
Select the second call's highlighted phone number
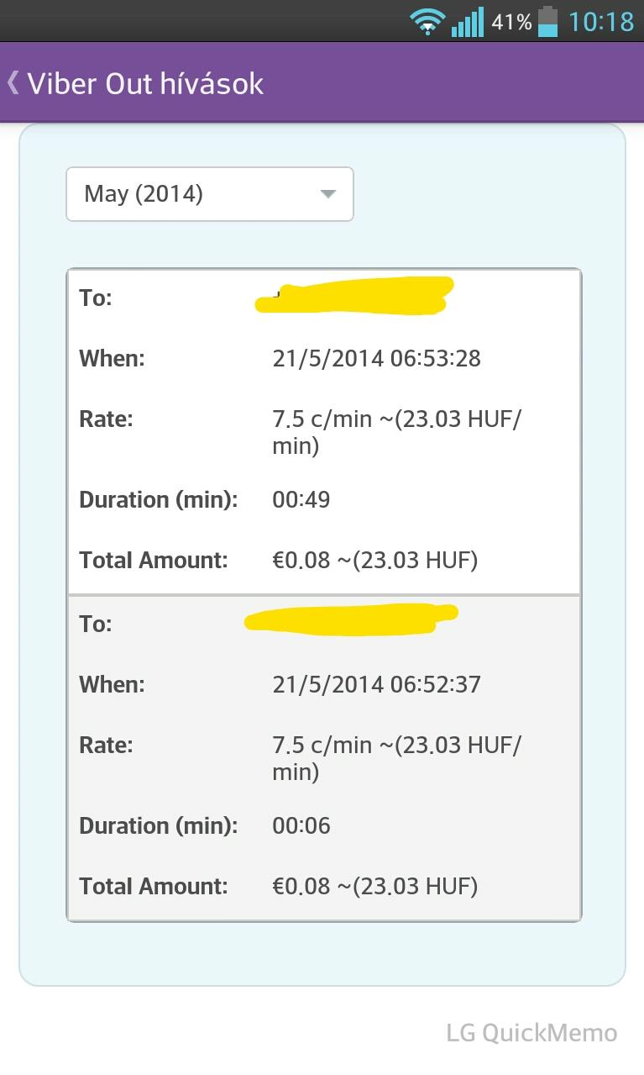coord(351,619)
